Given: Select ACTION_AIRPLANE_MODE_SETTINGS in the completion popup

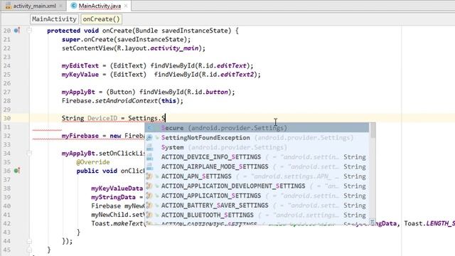Looking at the screenshot, I should pyautogui.click(x=257, y=166).
